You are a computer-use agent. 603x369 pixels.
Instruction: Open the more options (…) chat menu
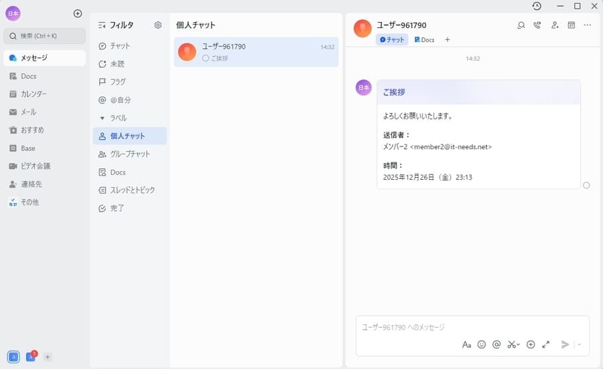[x=588, y=25]
